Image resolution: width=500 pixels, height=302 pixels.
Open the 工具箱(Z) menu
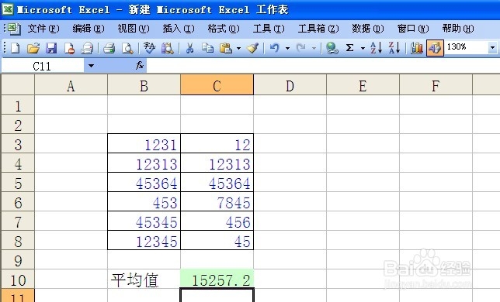(318, 29)
